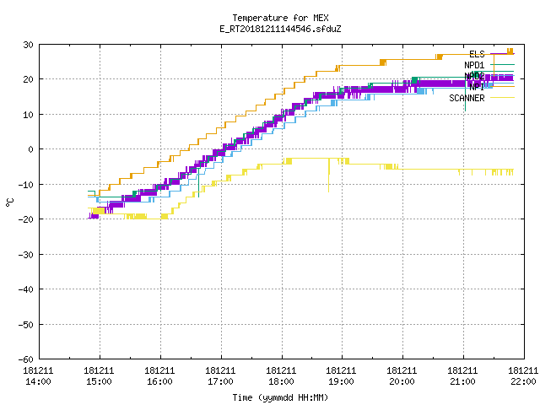Click the y-axis tick label -10

point(26,185)
